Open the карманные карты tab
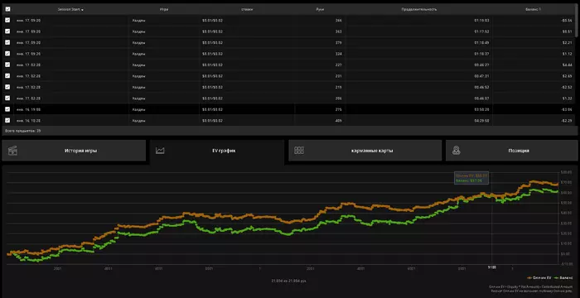The height and width of the screenshot is (298, 580). (365, 151)
